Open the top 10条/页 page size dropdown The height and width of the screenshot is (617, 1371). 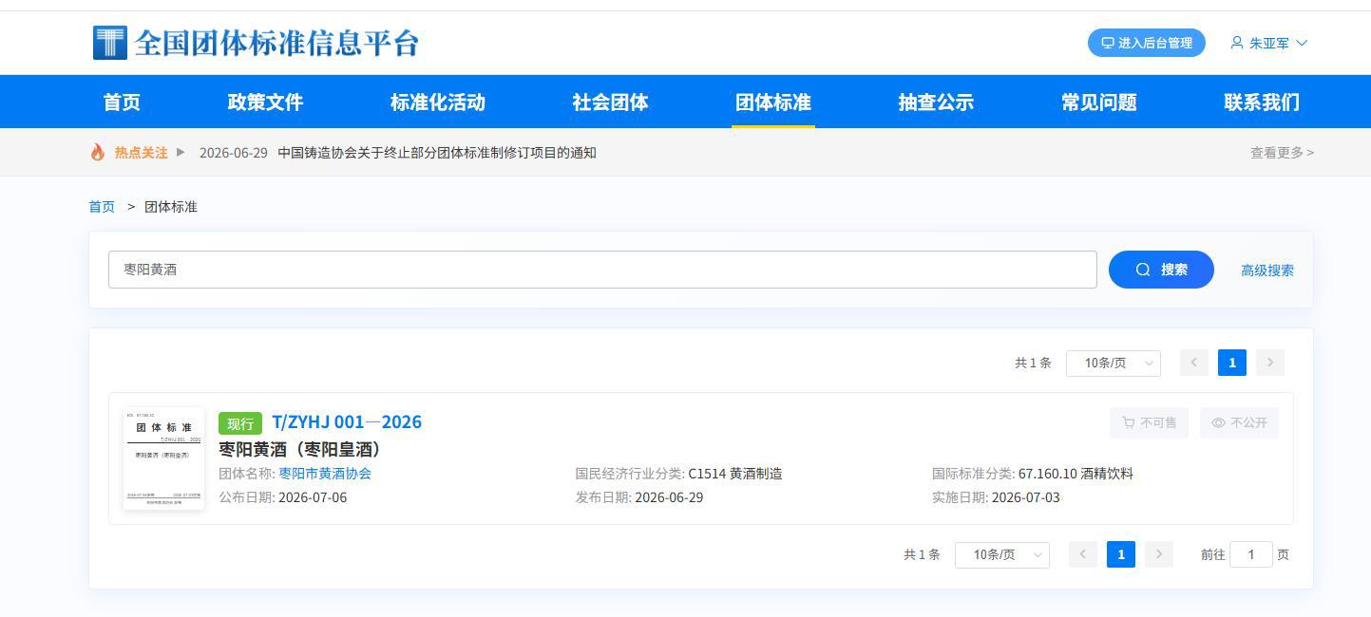coord(1114,363)
